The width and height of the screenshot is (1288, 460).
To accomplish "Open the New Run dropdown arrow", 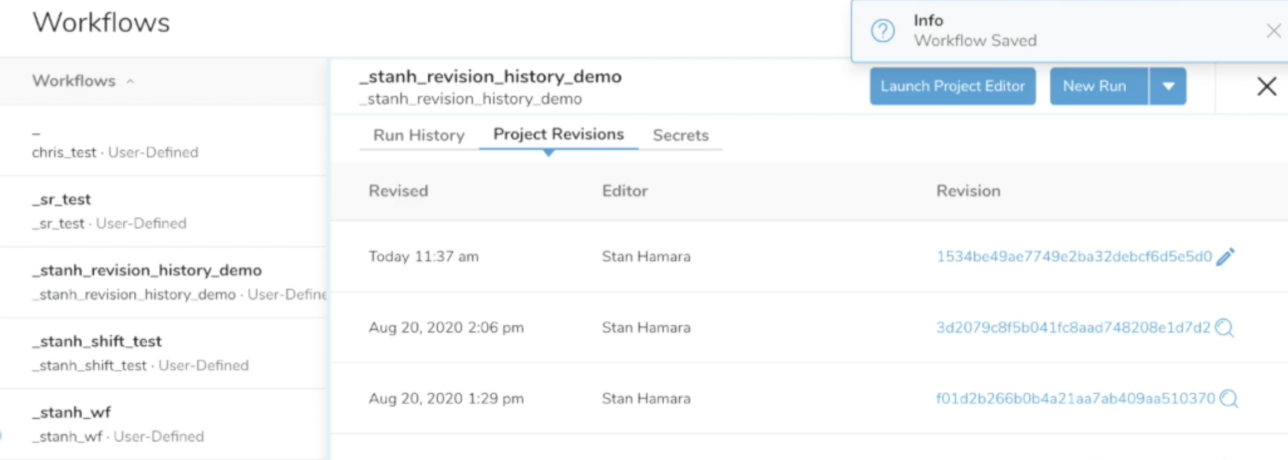I will [1168, 86].
